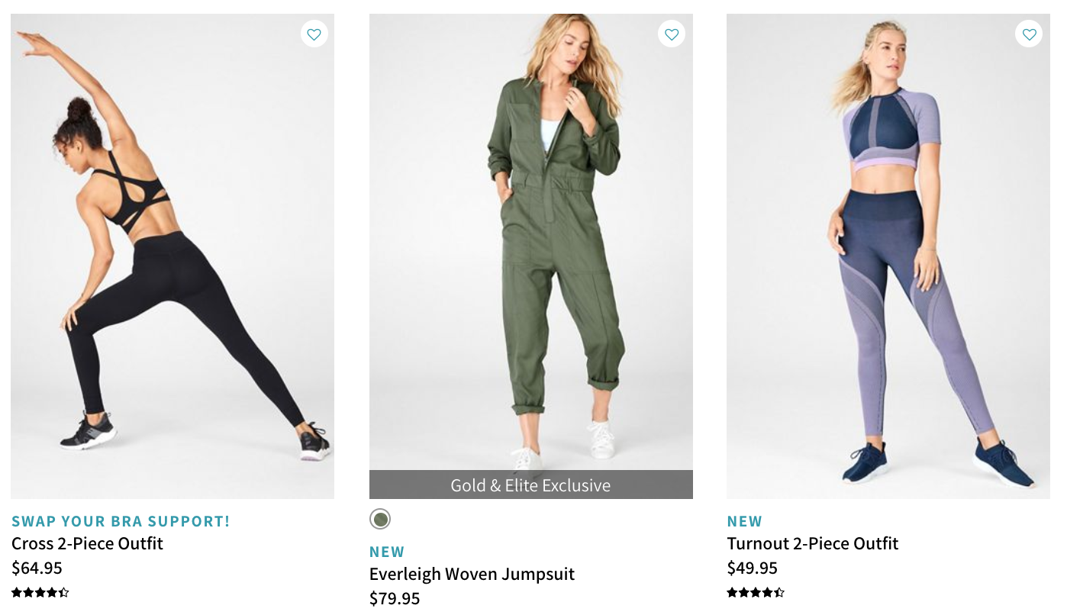The width and height of the screenshot is (1067, 615).
Task: Open Turnout 2-Piece Outfit details
Action: tap(812, 543)
